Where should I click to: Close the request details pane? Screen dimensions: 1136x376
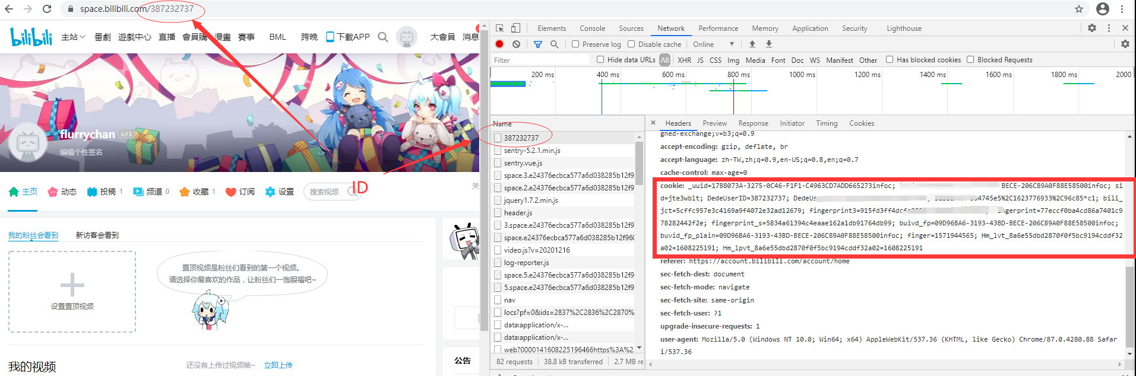pyautogui.click(x=653, y=123)
